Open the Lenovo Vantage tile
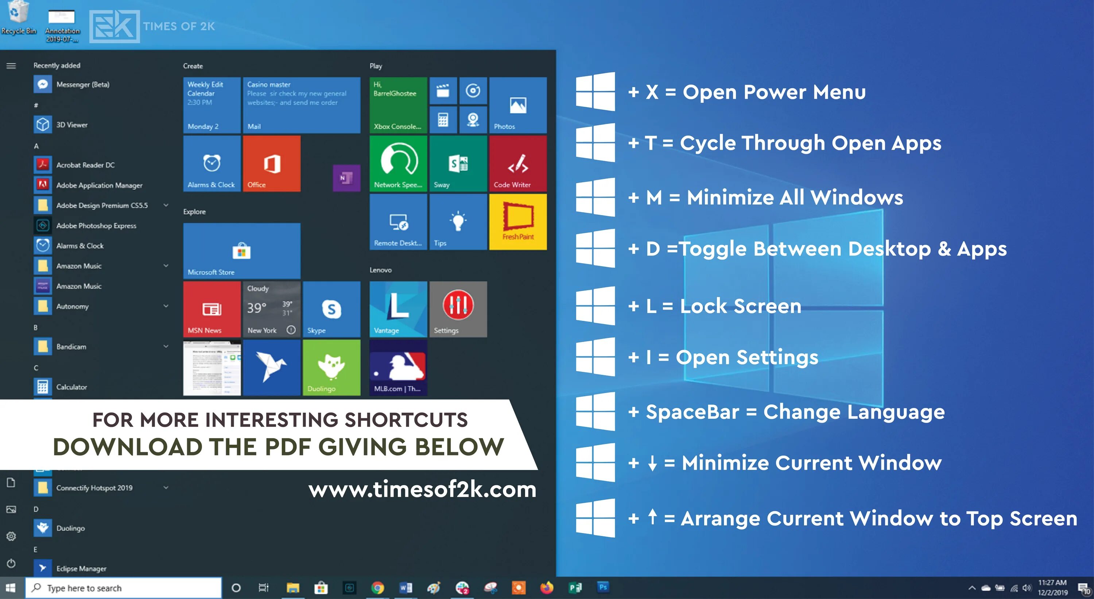Screen dimensions: 1094x599 pos(398,309)
